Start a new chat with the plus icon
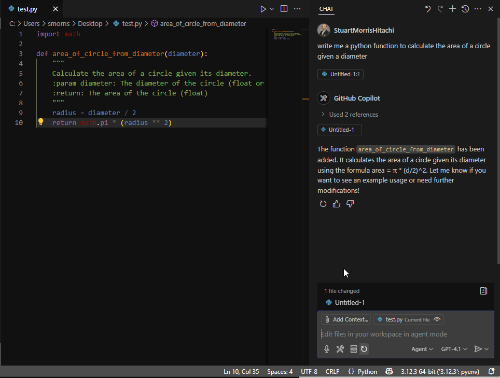This screenshot has height=378, width=500. point(452,9)
